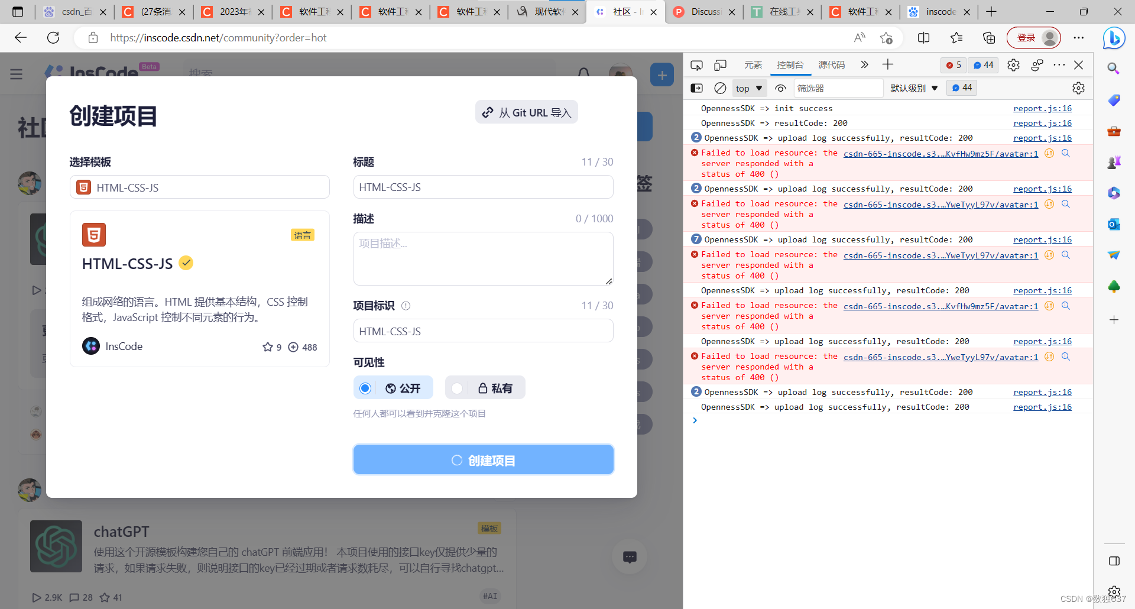Click the browser back arrow
The image size is (1135, 609).
tap(21, 38)
